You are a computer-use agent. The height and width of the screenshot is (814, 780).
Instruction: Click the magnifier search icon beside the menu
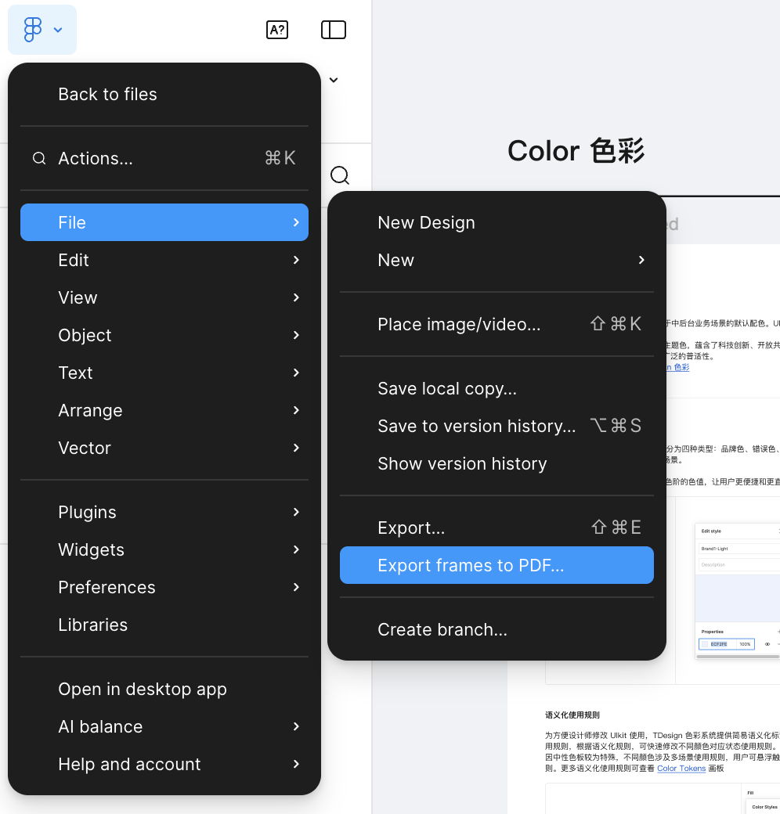tap(339, 175)
